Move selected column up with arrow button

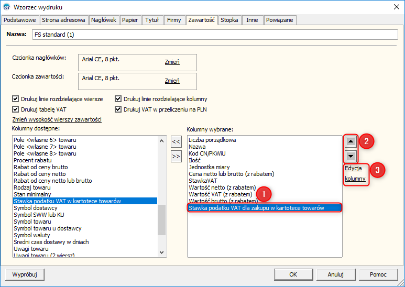click(351, 141)
